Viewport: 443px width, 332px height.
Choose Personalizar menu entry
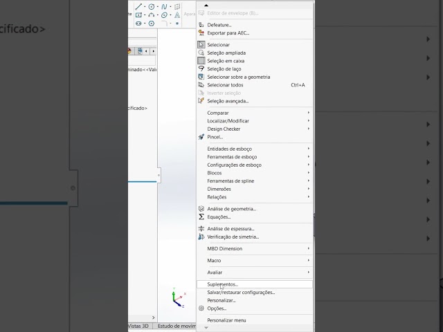point(255,320)
